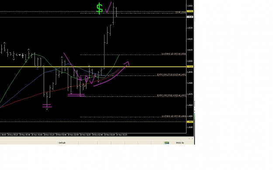The width and height of the screenshot is (273, 170).
Task: Click the chart tab bar left scroll arrow
Action: 190,139
